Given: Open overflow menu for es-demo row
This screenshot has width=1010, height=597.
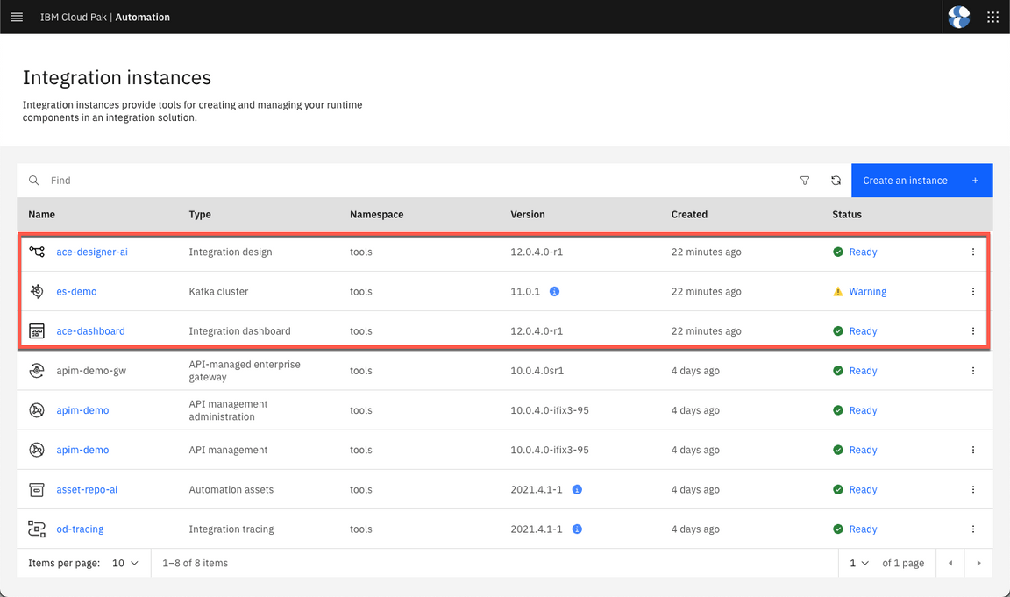Looking at the screenshot, I should (973, 292).
